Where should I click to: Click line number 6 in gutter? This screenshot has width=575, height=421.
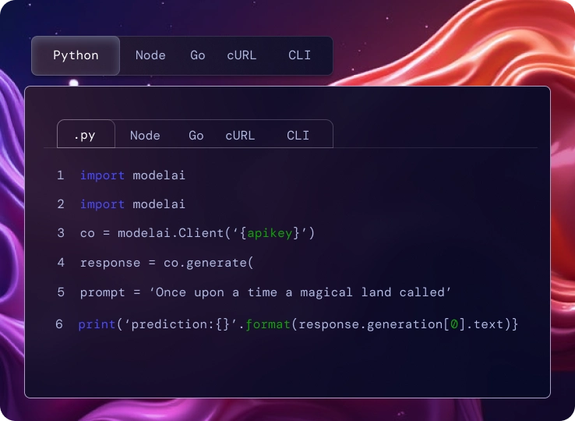[x=59, y=324]
